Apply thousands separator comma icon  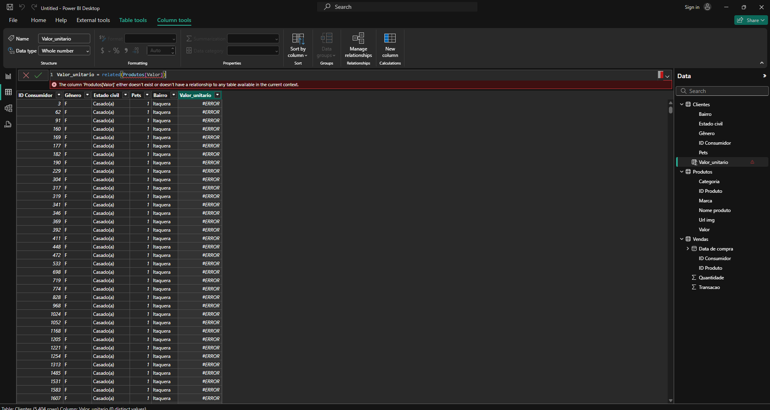126,50
